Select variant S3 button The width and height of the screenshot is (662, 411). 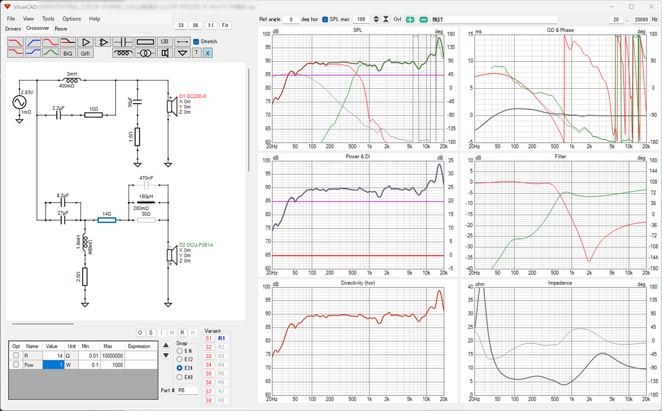[209, 356]
